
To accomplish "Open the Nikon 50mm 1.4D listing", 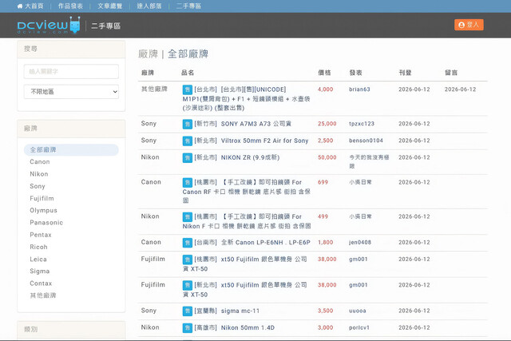I will pyautogui.click(x=248, y=327).
